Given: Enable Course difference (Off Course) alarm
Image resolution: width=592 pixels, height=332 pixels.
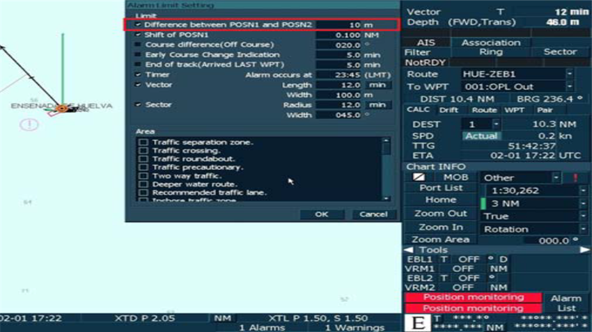Looking at the screenshot, I should point(138,45).
